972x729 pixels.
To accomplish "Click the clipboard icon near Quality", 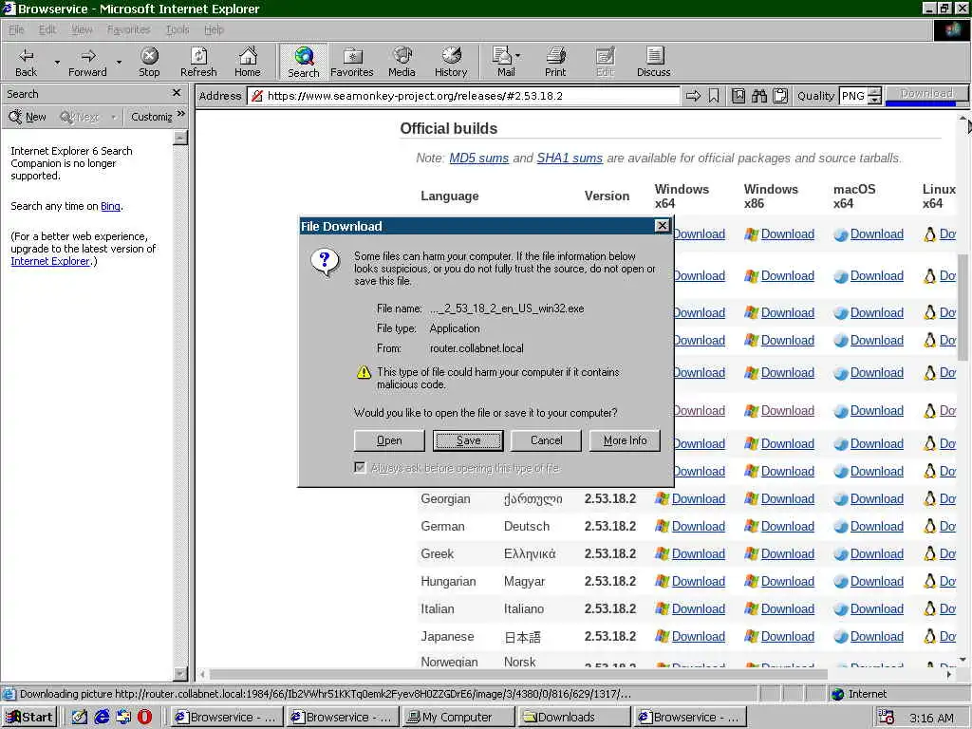I will tap(780, 96).
